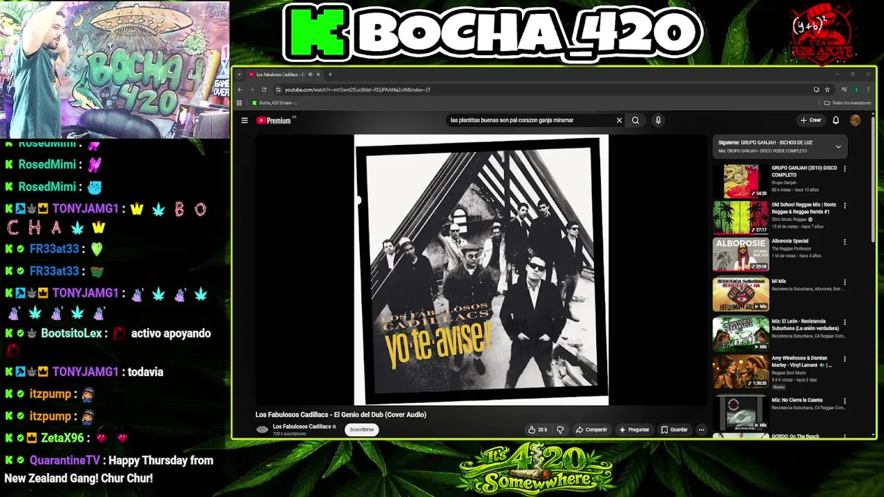The height and width of the screenshot is (497, 884).
Task: Click GORDO: On The Beach title
Action: 795,436
